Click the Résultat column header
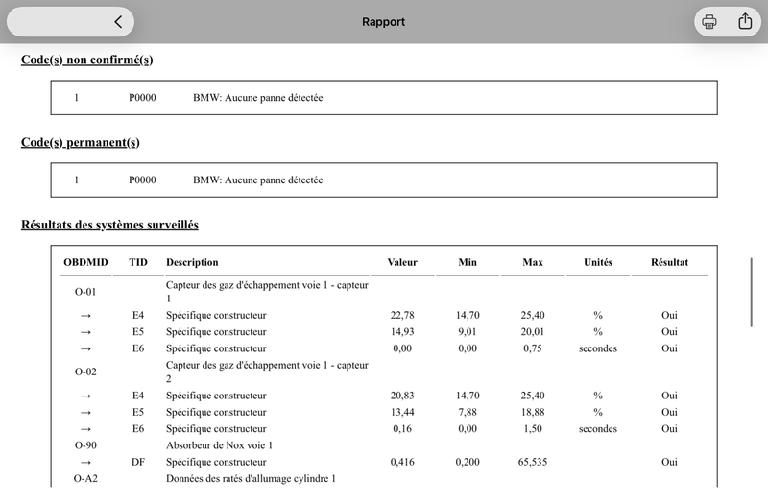This screenshot has width=768, height=504. tap(669, 262)
